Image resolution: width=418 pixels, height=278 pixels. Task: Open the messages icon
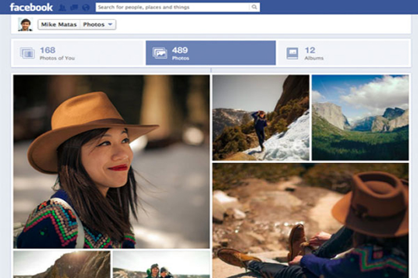coord(74,8)
